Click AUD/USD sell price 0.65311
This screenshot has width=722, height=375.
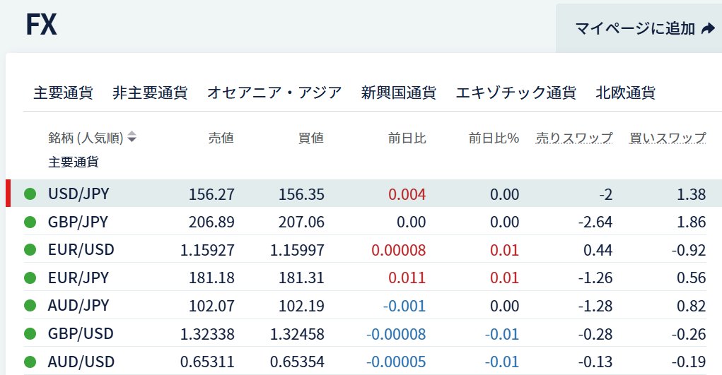(x=208, y=362)
